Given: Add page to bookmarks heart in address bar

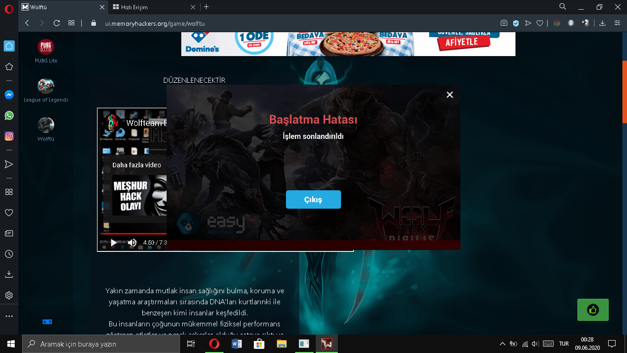Looking at the screenshot, I should click(540, 23).
